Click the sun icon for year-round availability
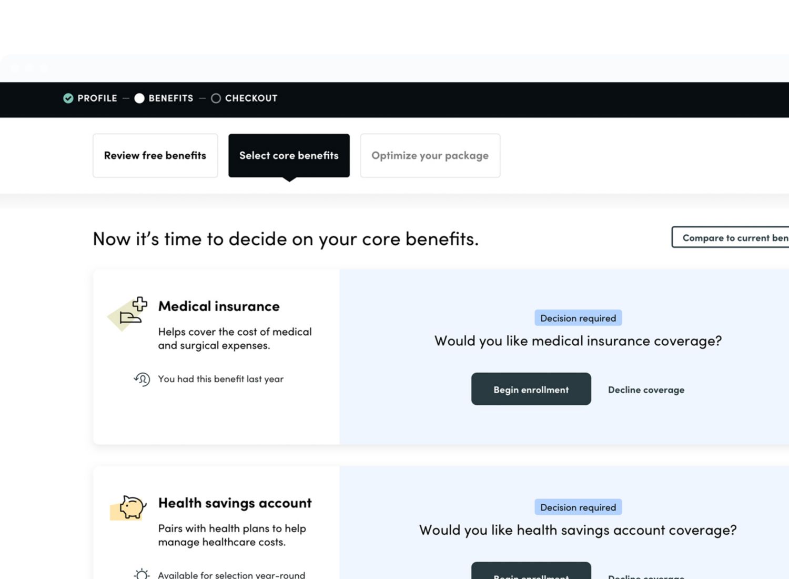Image resolution: width=789 pixels, height=579 pixels. (141, 574)
